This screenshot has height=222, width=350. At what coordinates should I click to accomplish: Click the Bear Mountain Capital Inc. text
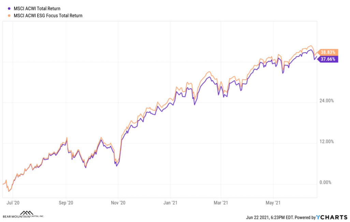pyautogui.click(x=23, y=217)
